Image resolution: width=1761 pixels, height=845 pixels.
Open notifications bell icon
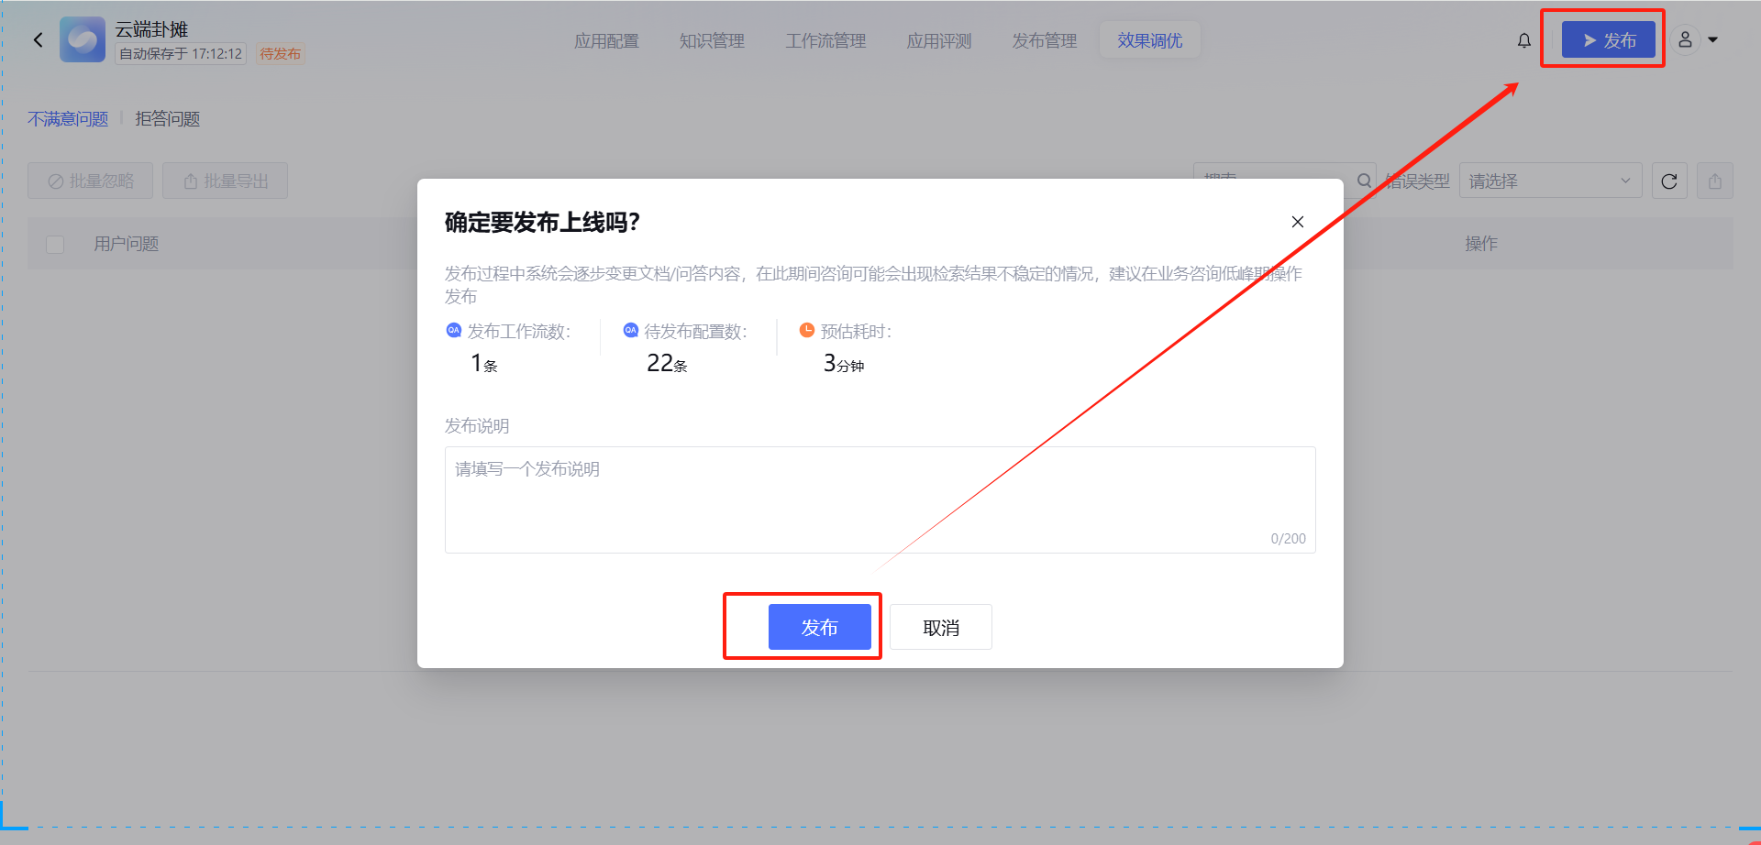pyautogui.click(x=1524, y=40)
